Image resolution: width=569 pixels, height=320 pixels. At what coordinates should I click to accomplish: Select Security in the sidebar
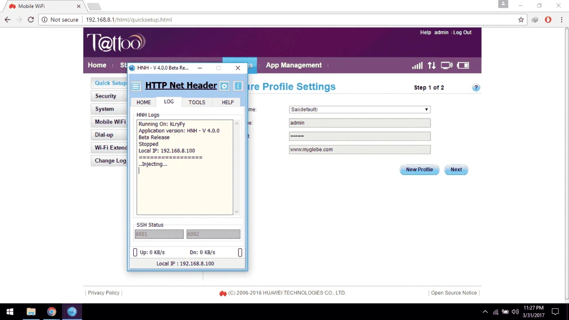click(109, 96)
